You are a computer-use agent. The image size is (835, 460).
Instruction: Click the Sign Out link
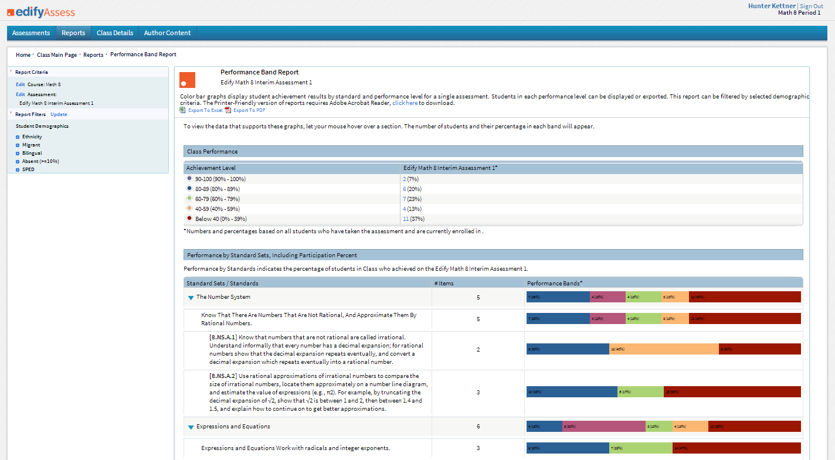[x=812, y=6]
